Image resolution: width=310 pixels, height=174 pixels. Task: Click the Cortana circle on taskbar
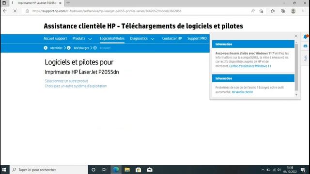click(x=93, y=170)
